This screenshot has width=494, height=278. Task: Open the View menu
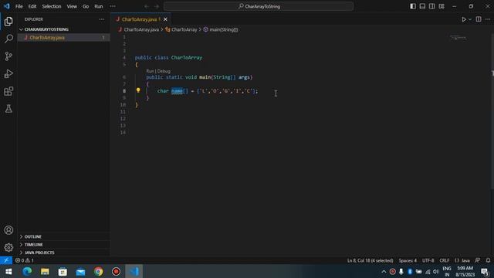pos(72,6)
